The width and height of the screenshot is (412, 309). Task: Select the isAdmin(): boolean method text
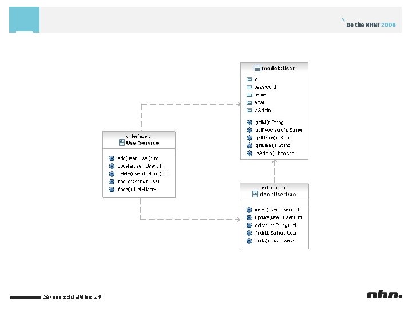(275, 153)
